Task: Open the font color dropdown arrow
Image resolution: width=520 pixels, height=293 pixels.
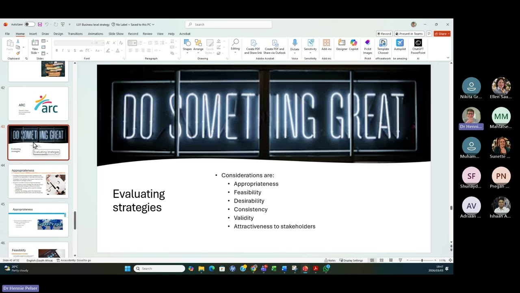Action: point(122,50)
